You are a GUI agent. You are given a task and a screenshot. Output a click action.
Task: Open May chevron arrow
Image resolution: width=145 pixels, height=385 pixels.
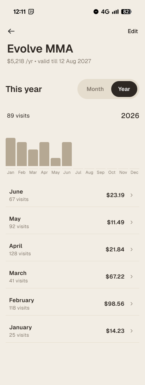coord(132,222)
